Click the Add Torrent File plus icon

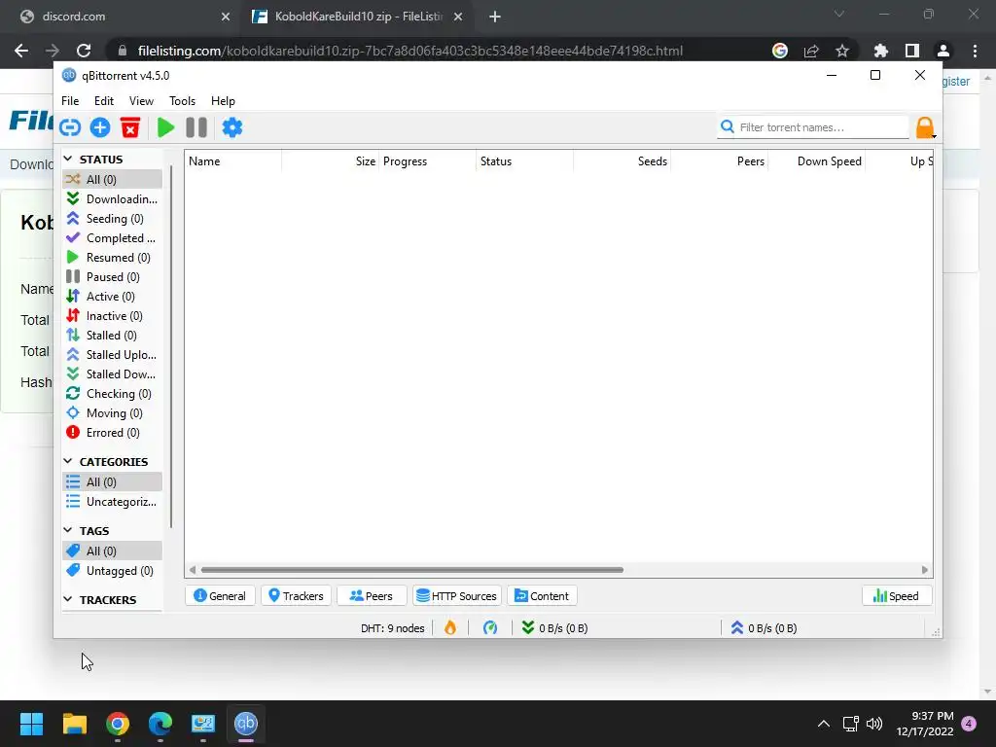point(100,127)
